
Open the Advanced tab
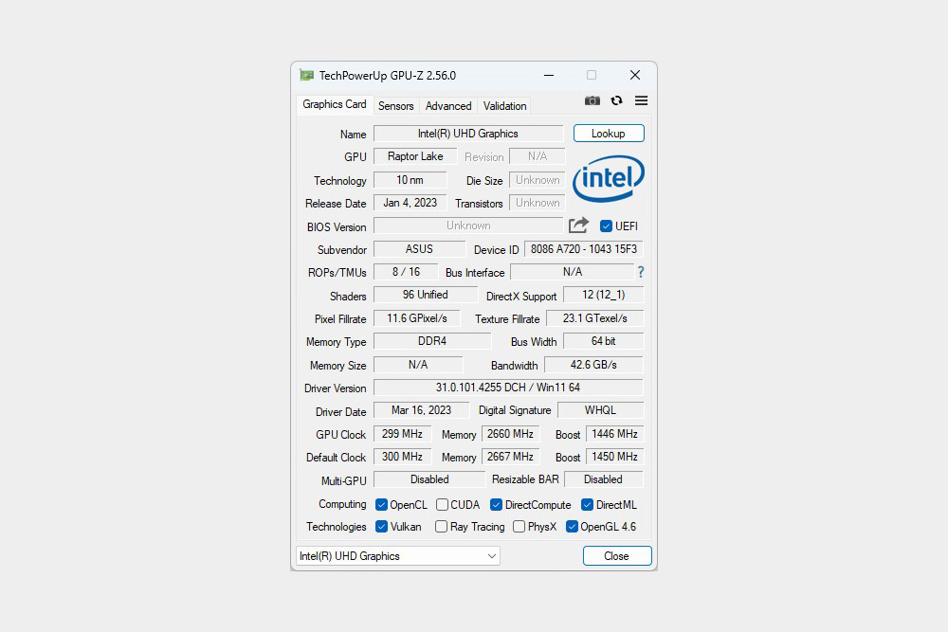point(448,106)
